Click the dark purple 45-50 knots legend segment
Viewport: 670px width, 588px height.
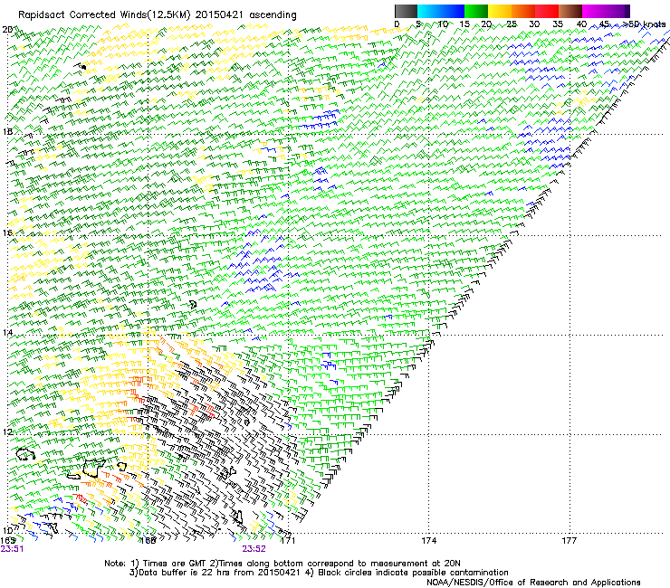(x=617, y=11)
